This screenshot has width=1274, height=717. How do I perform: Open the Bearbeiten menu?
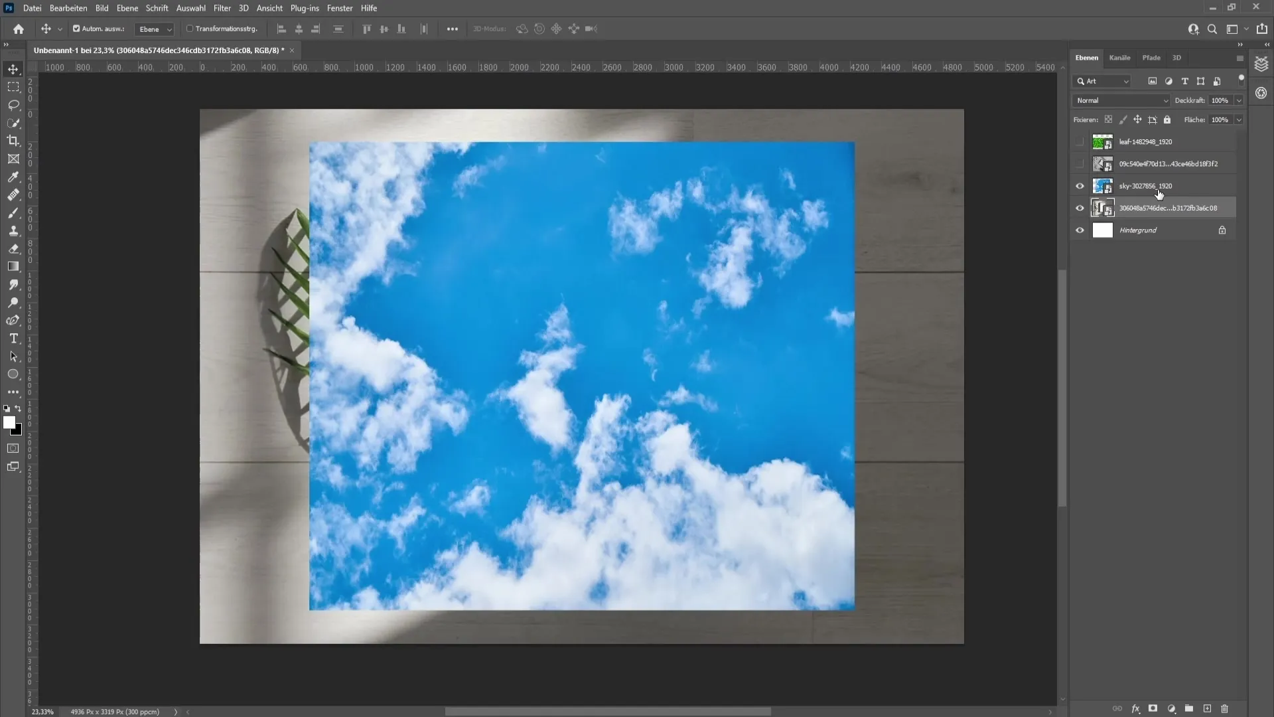(68, 8)
